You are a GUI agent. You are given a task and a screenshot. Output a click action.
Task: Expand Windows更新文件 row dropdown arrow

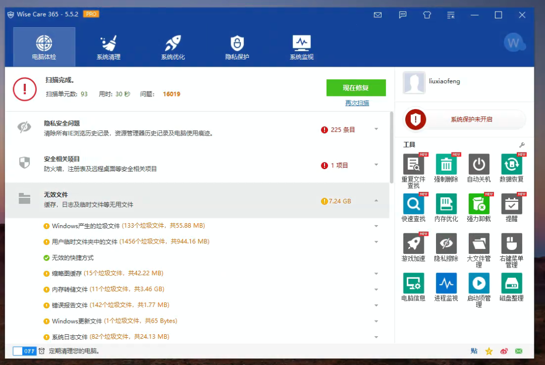click(x=376, y=321)
